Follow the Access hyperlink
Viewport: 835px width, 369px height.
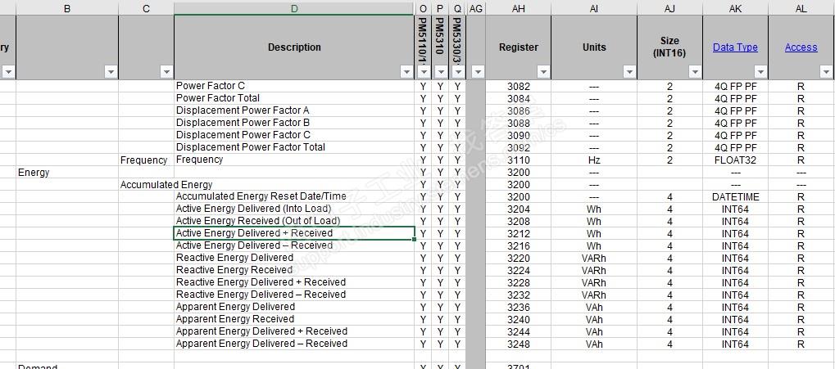pos(801,47)
